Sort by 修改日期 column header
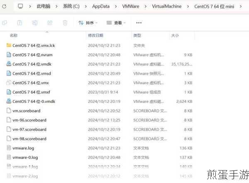This screenshot has height=183, width=249. pos(95,35)
